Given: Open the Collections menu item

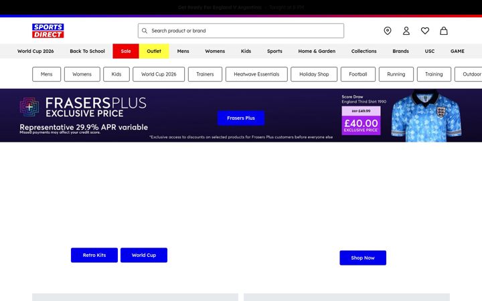Looking at the screenshot, I should [364, 51].
